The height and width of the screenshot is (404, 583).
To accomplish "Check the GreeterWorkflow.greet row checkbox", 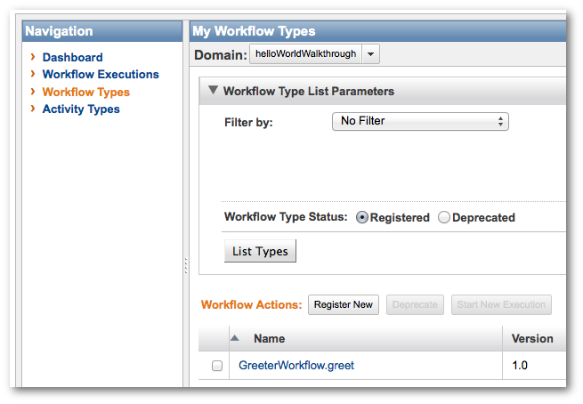I will (x=217, y=366).
